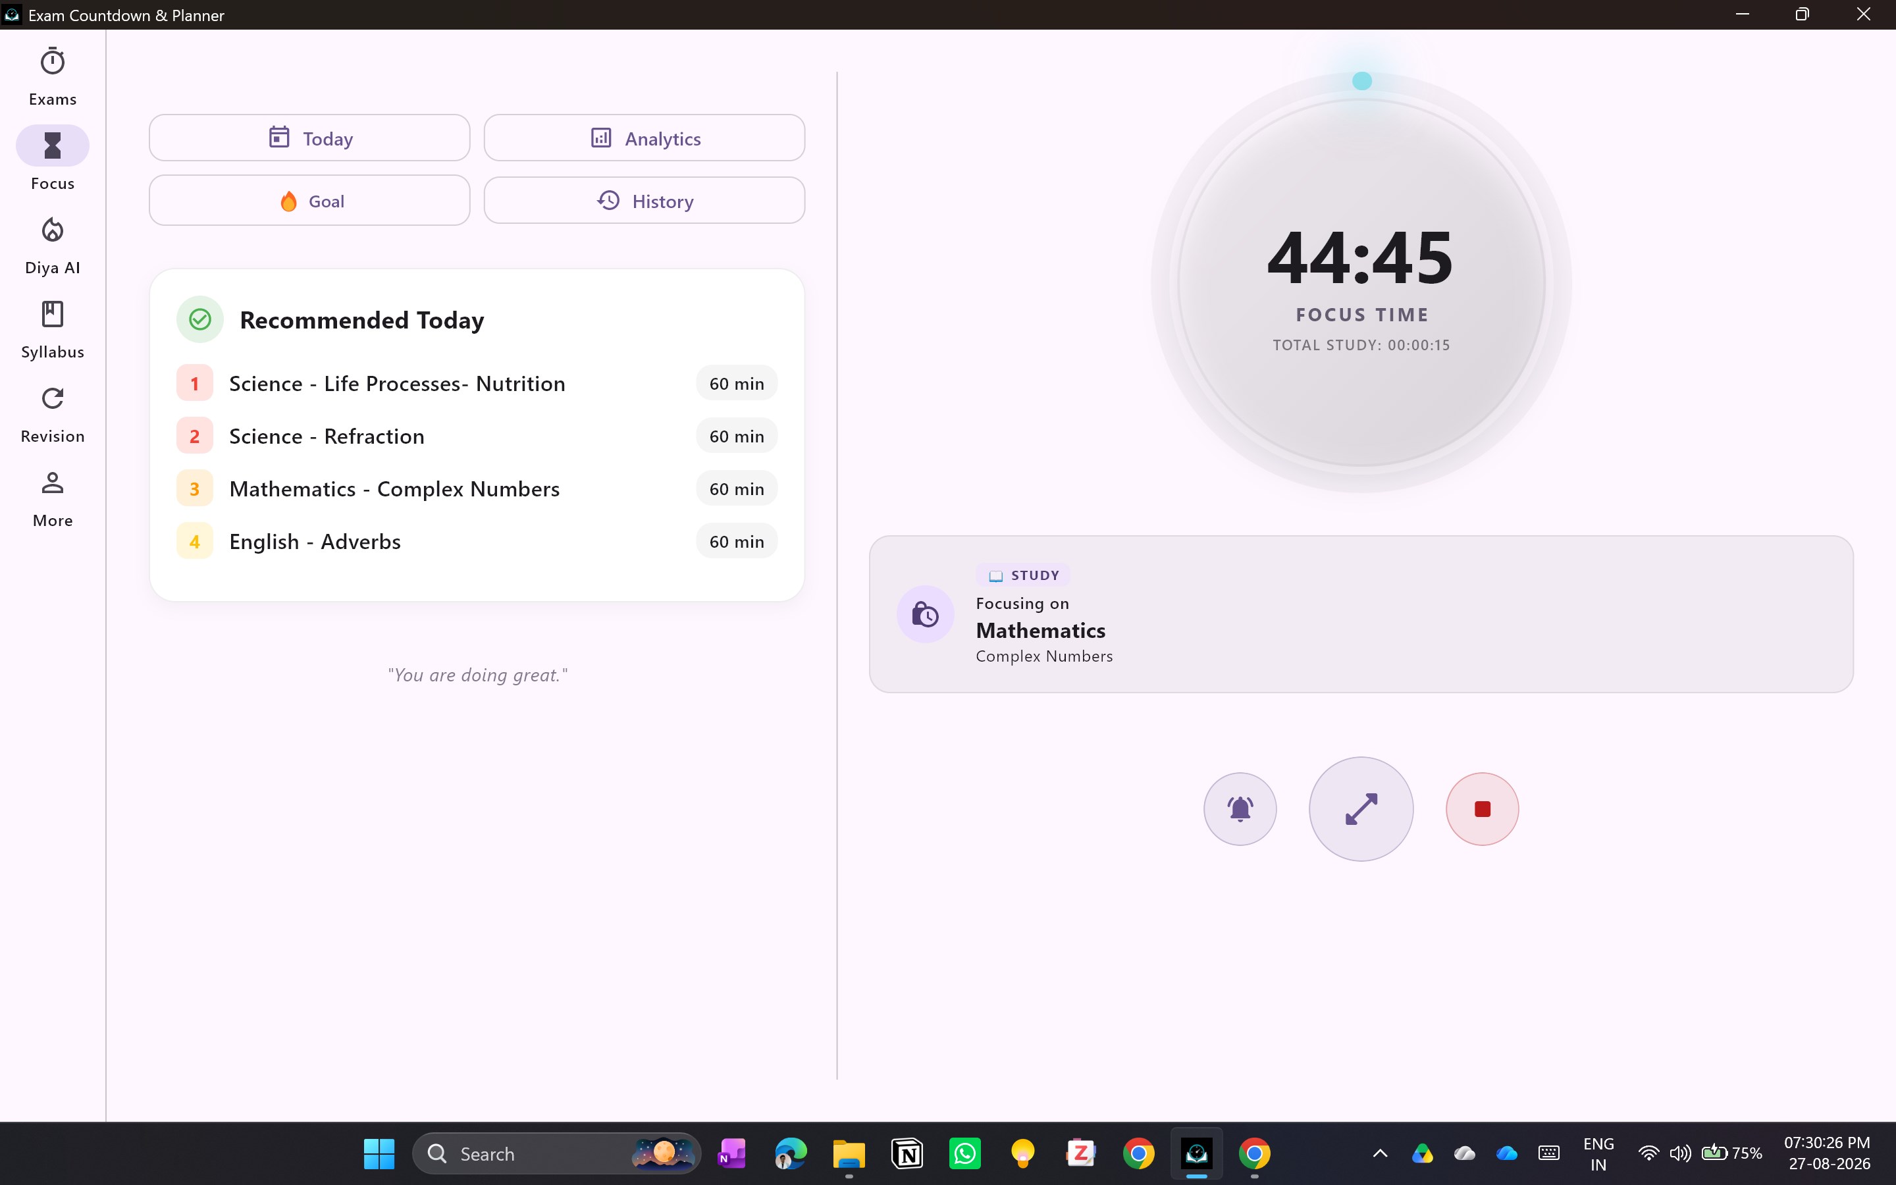
Task: Open the Mathematics study subject card
Action: coord(1361,614)
